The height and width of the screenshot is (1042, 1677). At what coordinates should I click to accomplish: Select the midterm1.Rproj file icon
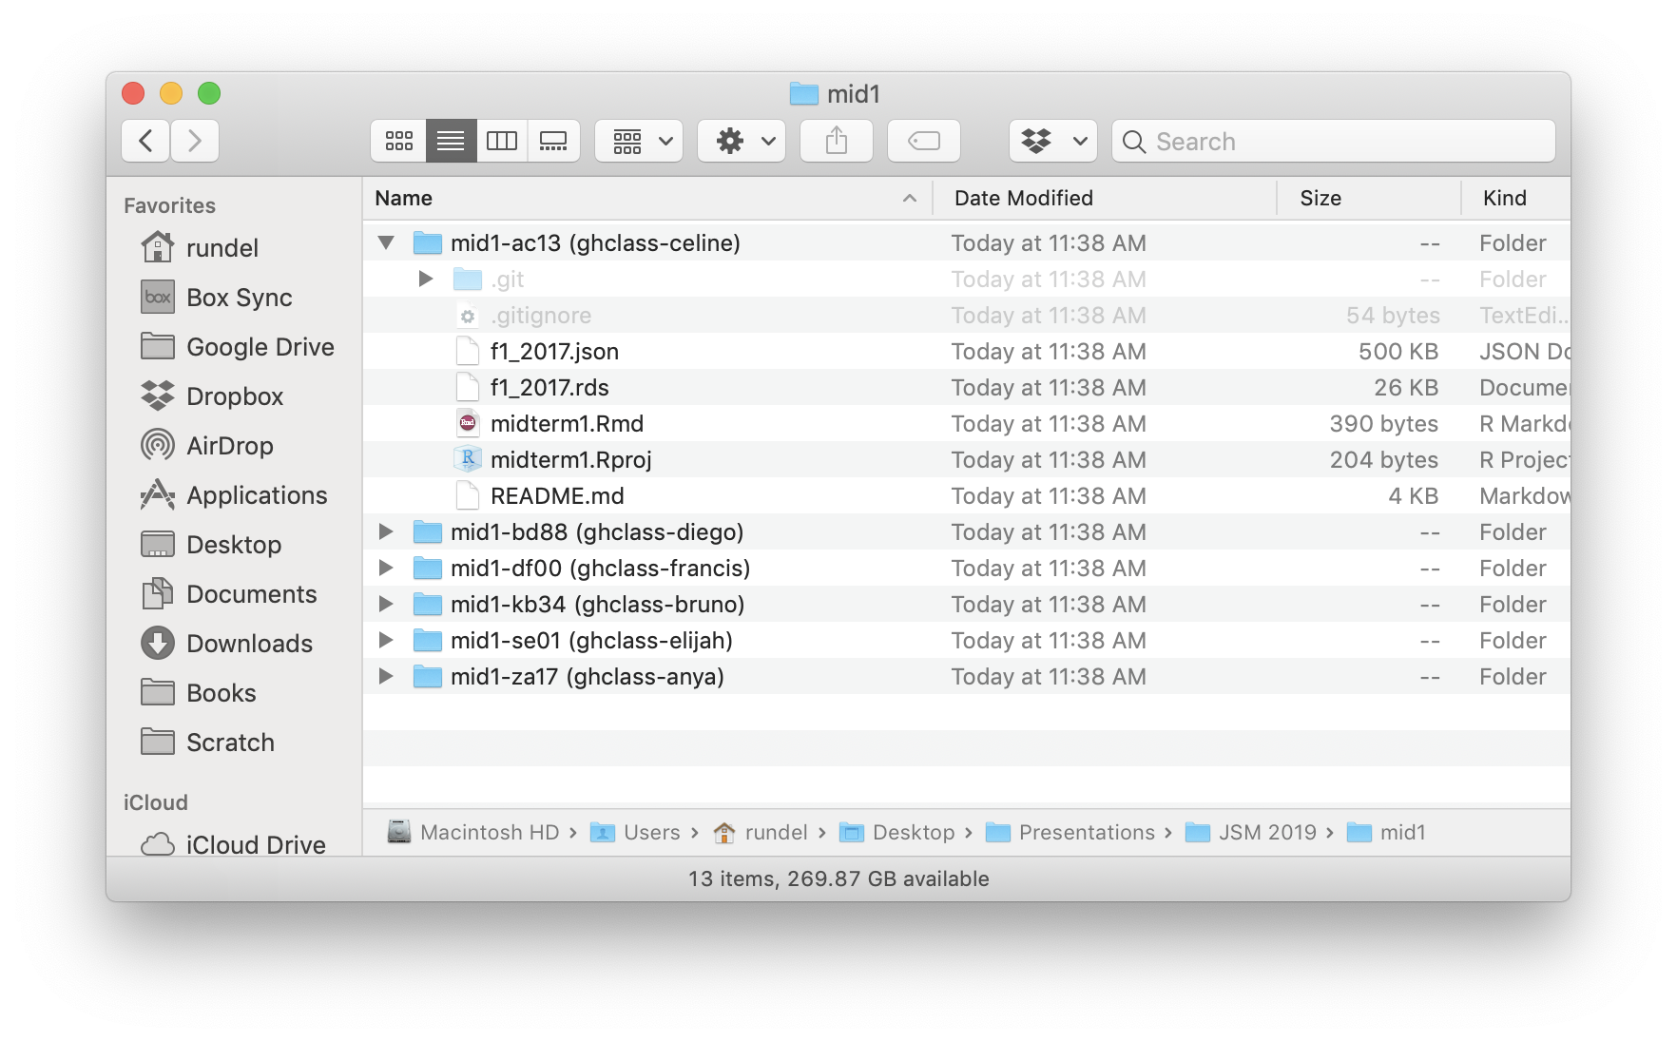pos(468,459)
